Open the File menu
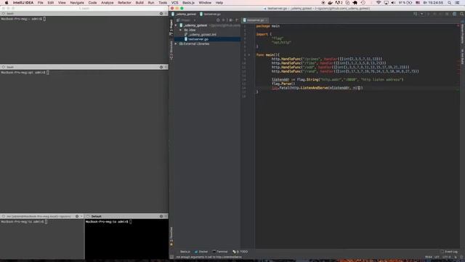Screen dimensions: 465x262 [41, 3]
